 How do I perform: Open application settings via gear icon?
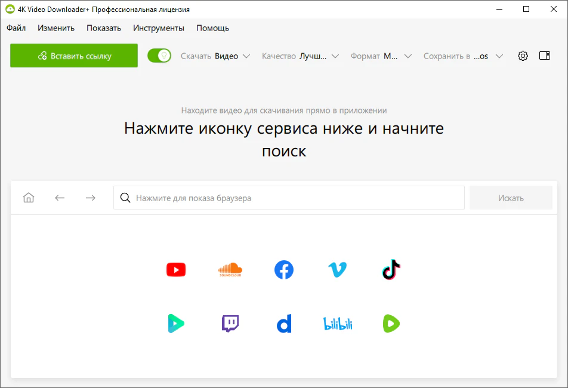coord(523,56)
